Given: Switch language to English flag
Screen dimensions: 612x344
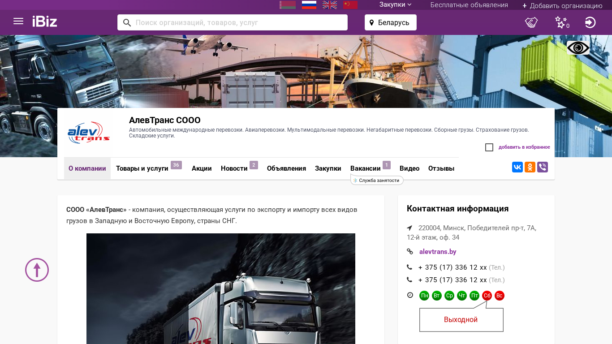Looking at the screenshot, I should (x=330, y=5).
